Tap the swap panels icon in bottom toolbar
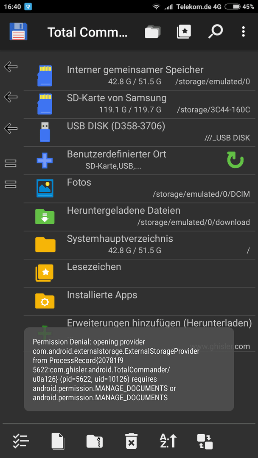Image resolution: width=258 pixels, height=458 pixels. tap(205, 441)
